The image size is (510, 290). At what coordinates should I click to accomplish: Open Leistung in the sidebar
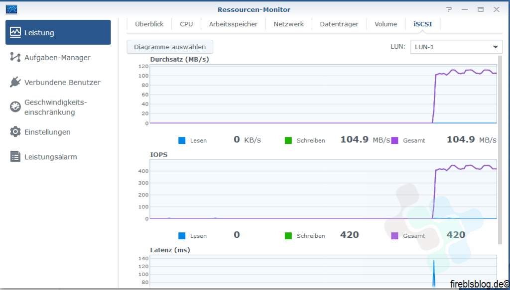[58, 32]
